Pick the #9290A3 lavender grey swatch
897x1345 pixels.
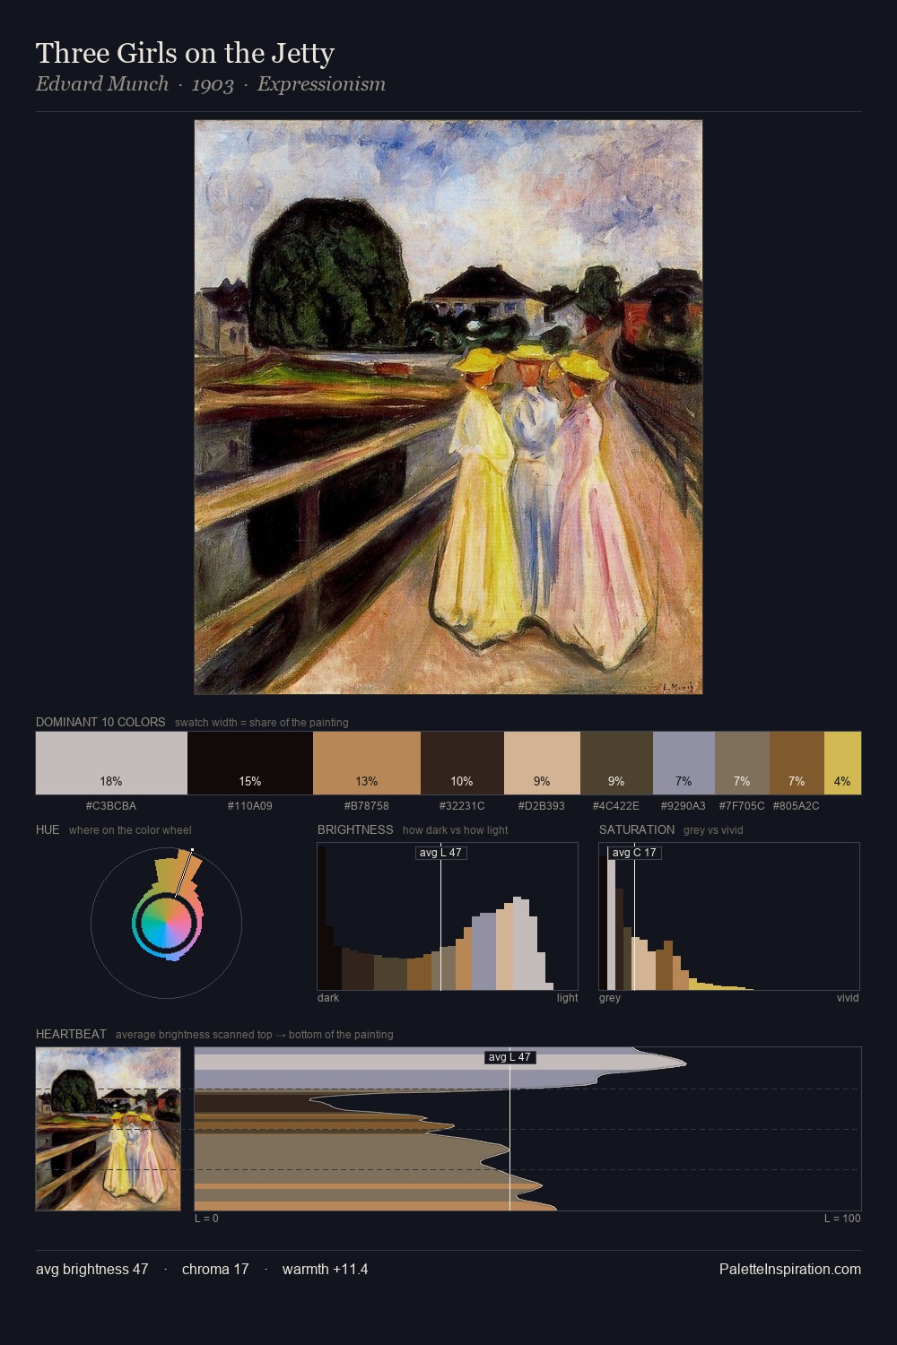pos(684,763)
